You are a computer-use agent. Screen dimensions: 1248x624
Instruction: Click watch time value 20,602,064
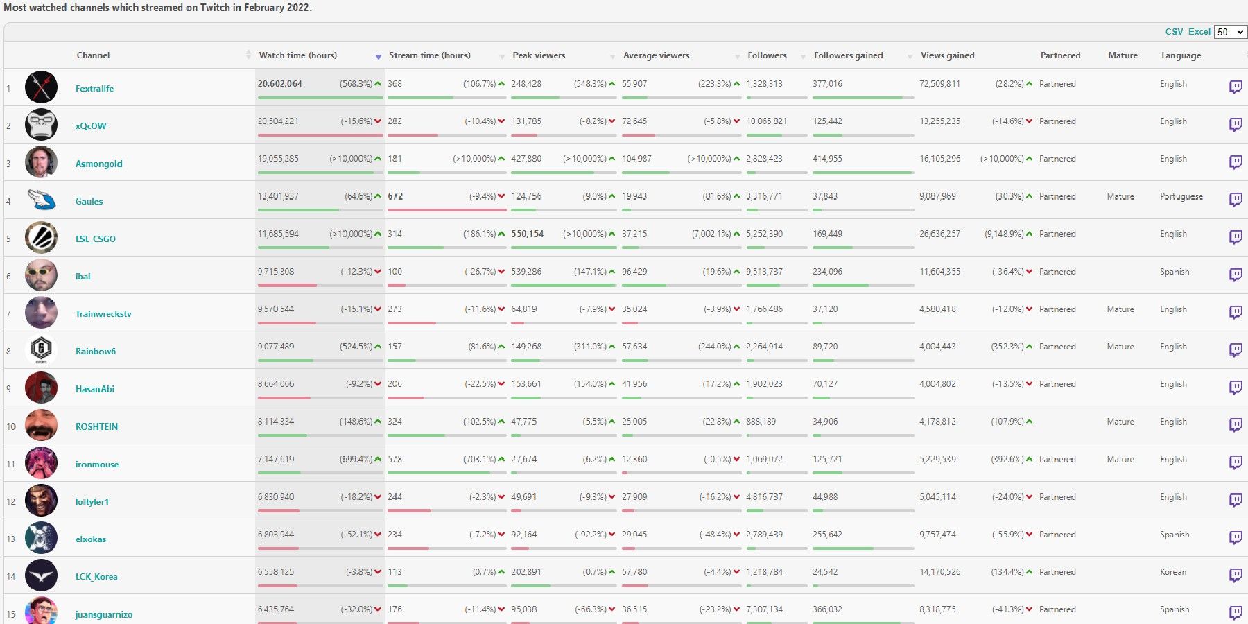(279, 84)
